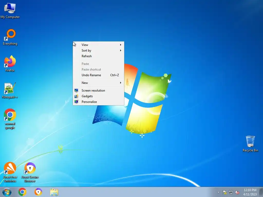
Task: Expand the Sort by submenu
Action: 98,51
